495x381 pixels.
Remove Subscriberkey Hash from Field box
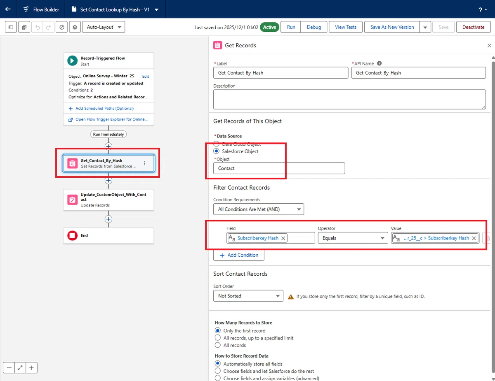(x=283, y=238)
